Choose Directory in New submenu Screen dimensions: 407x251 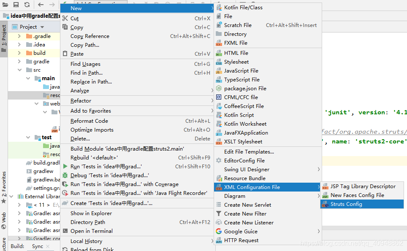coord(268,34)
